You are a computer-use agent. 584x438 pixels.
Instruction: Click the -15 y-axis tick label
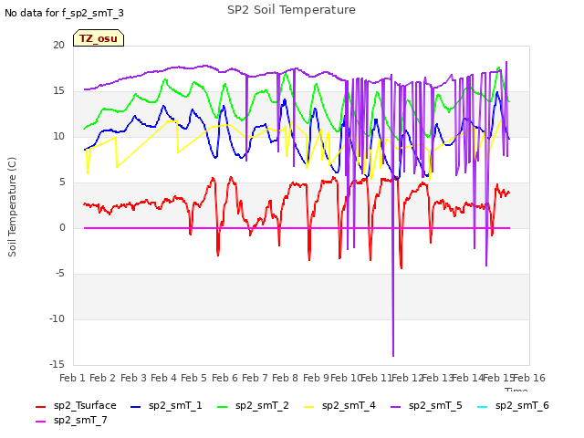[57, 364]
